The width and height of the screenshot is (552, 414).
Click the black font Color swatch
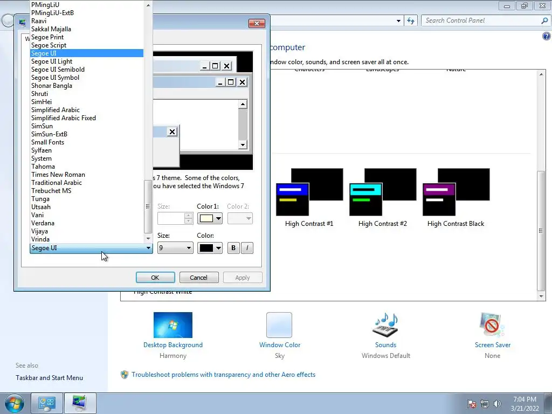(x=206, y=248)
